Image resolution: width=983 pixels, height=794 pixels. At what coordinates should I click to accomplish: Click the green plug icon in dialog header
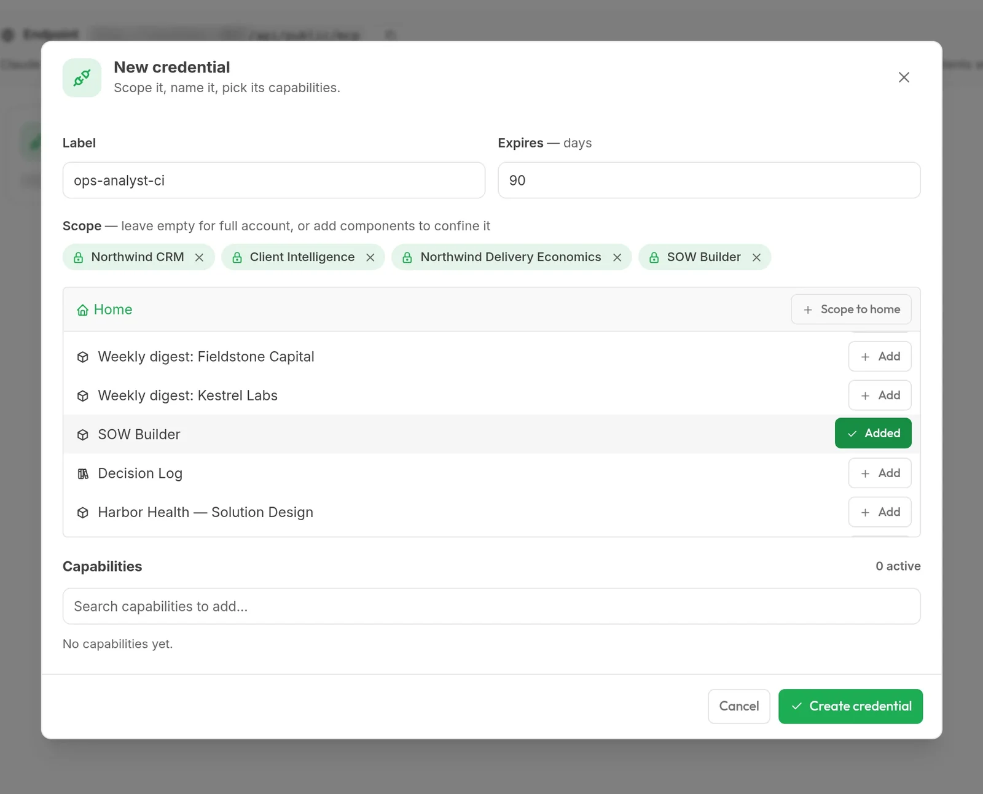(82, 78)
